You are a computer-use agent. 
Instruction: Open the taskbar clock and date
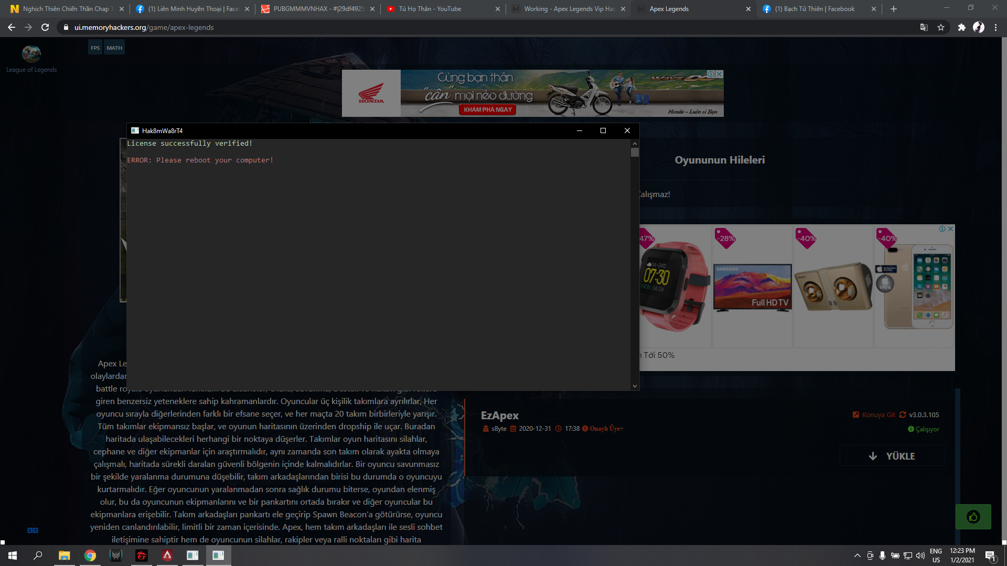pos(962,556)
